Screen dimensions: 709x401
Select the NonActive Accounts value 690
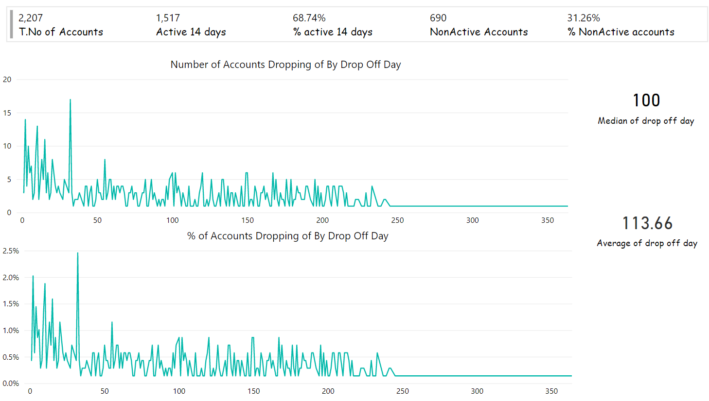click(x=438, y=18)
